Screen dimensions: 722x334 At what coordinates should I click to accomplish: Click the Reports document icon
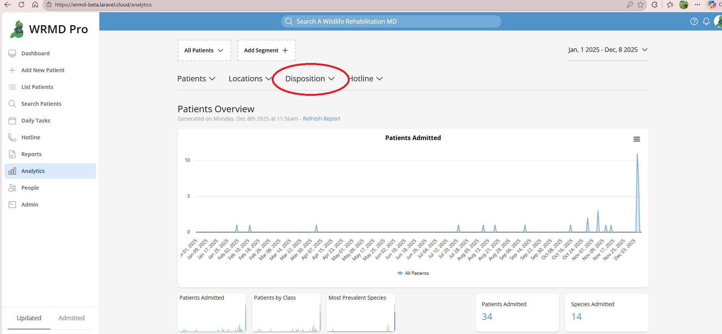(x=12, y=154)
